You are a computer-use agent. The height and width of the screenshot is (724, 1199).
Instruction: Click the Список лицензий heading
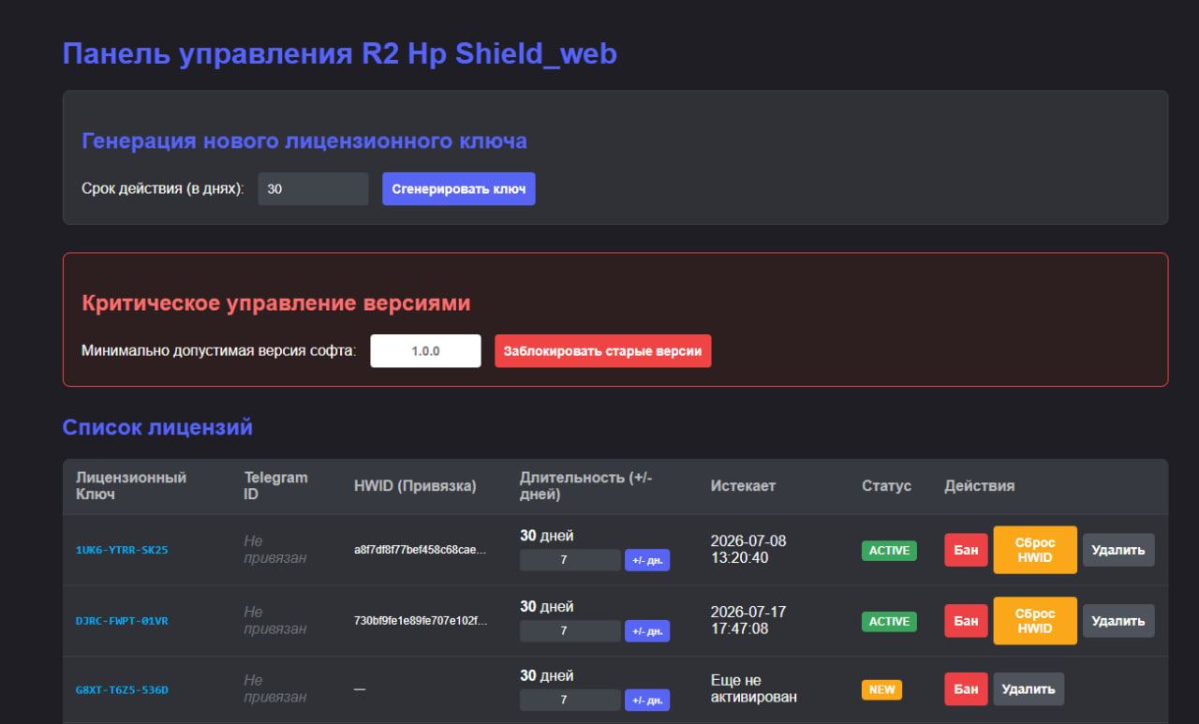point(157,427)
